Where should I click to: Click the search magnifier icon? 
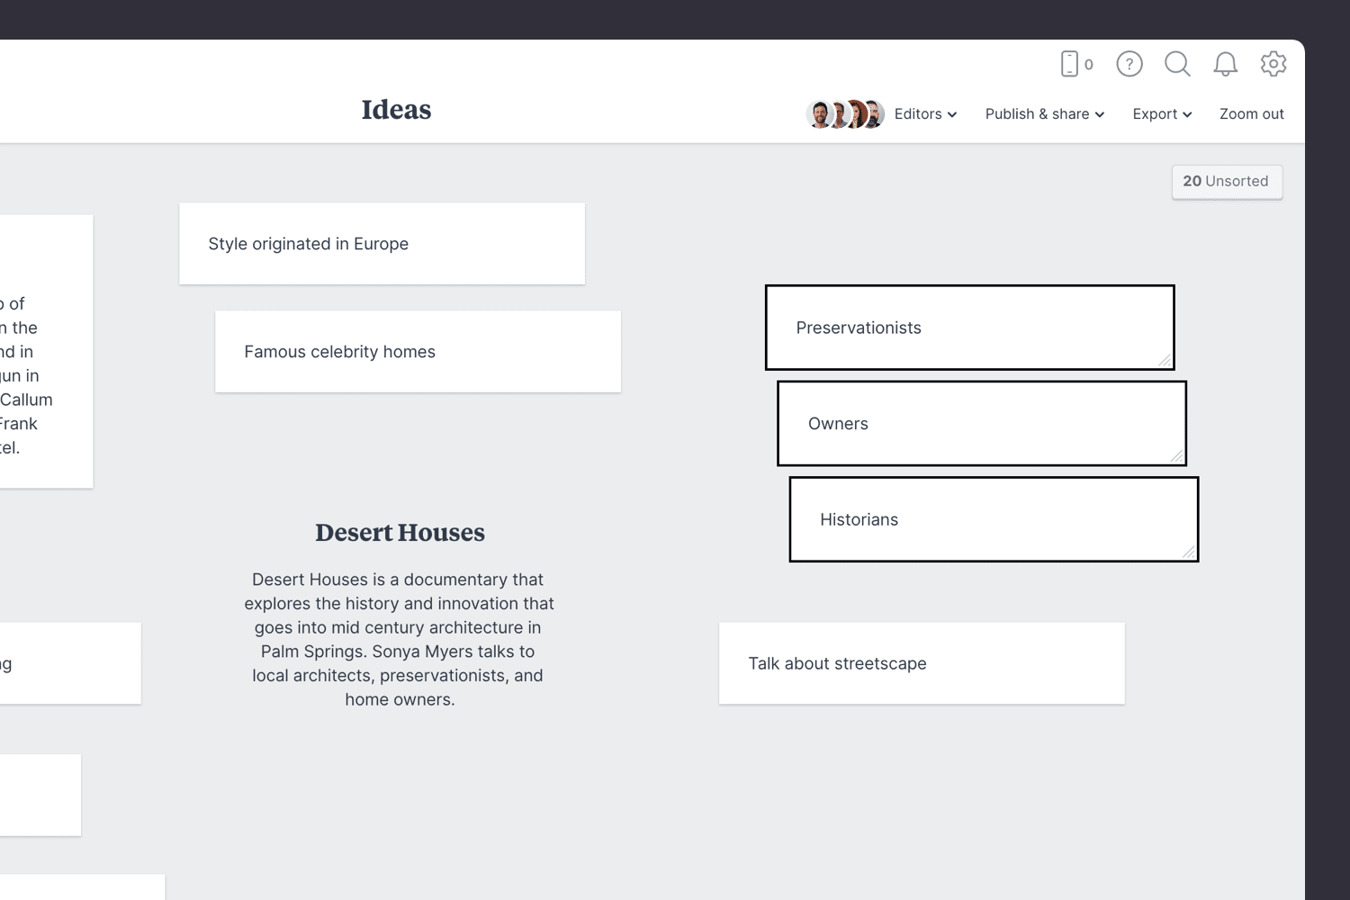pyautogui.click(x=1177, y=64)
